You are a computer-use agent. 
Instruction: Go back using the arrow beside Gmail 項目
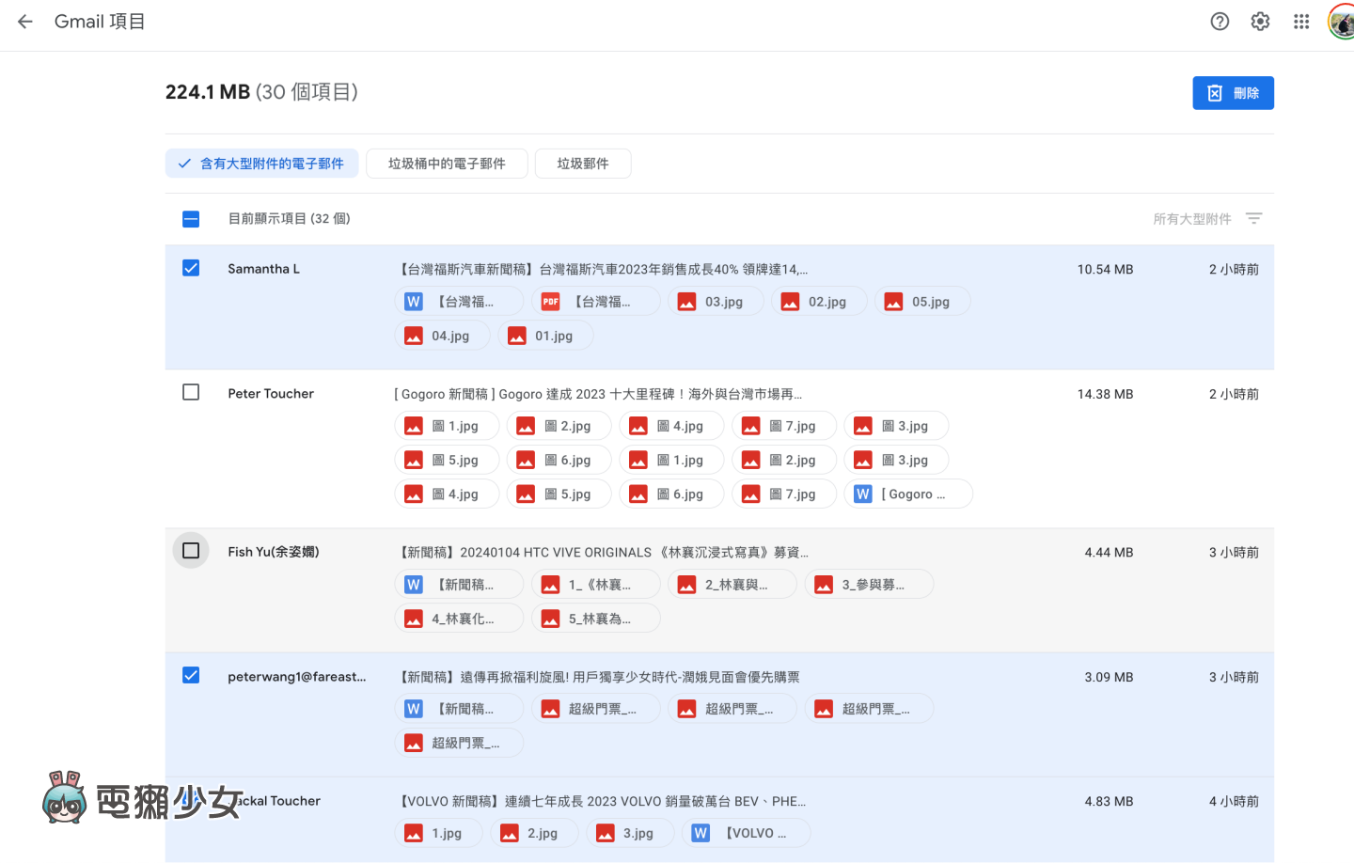tap(25, 21)
